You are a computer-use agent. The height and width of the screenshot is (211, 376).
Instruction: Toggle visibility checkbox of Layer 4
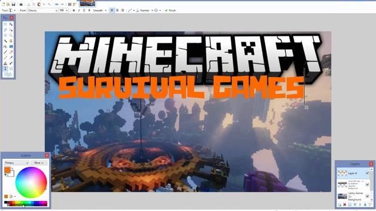(367, 173)
